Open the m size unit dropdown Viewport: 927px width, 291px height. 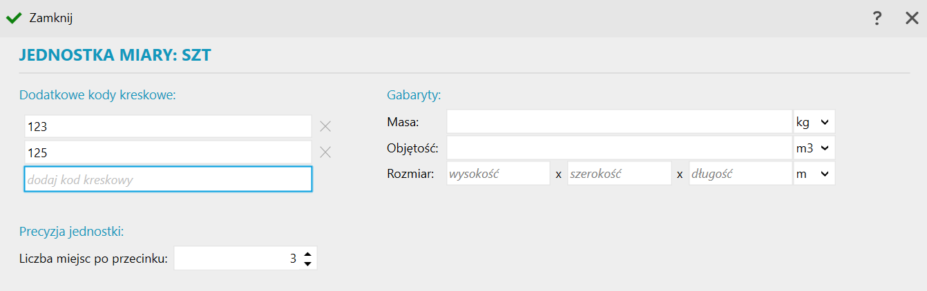click(814, 174)
